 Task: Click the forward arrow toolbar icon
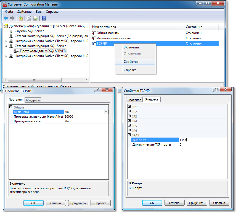pyautogui.click(x=12, y=19)
